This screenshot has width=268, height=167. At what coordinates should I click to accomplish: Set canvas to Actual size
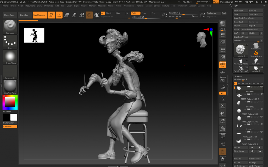click(x=222, y=50)
